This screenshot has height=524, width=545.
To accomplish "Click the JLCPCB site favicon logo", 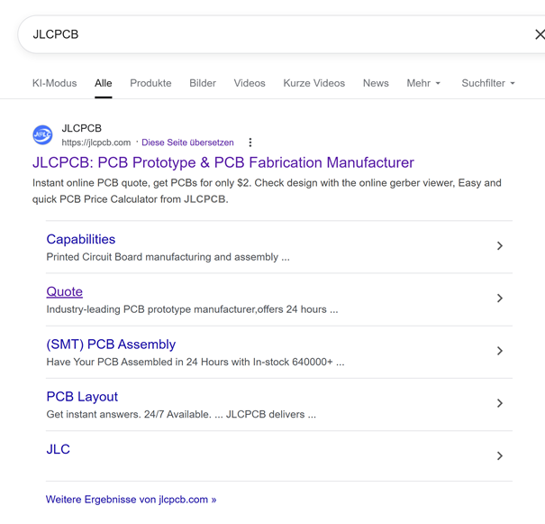I will coord(42,135).
